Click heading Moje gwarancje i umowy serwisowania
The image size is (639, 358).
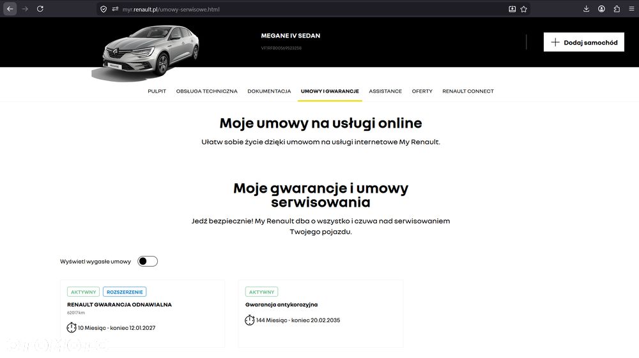321,195
